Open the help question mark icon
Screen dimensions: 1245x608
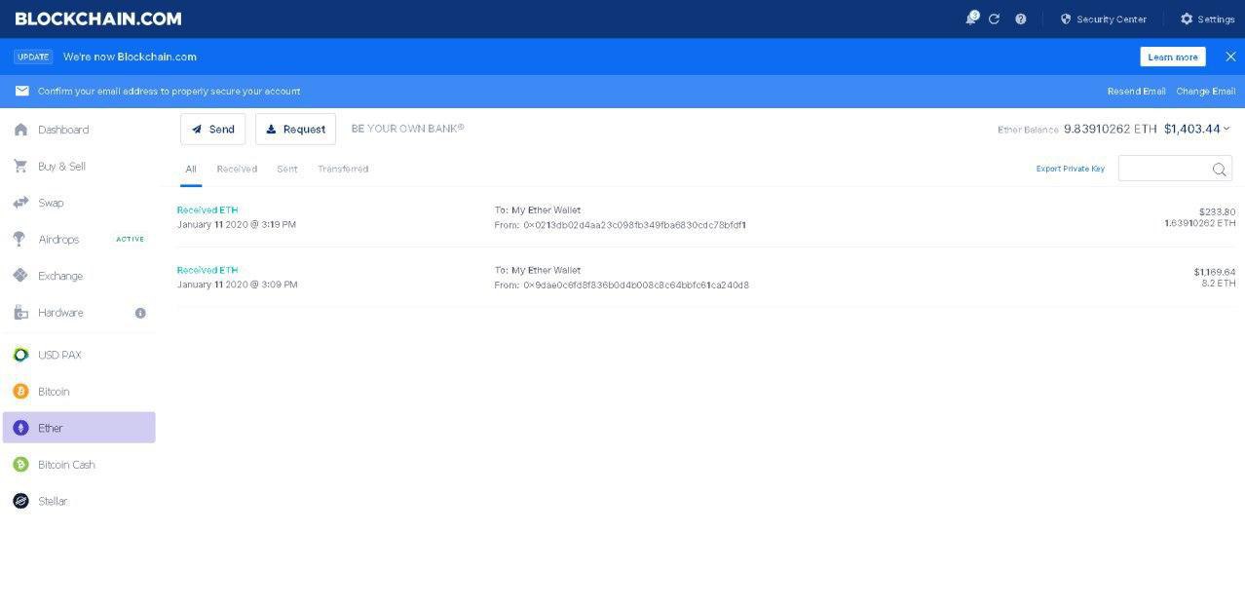coord(1020,19)
